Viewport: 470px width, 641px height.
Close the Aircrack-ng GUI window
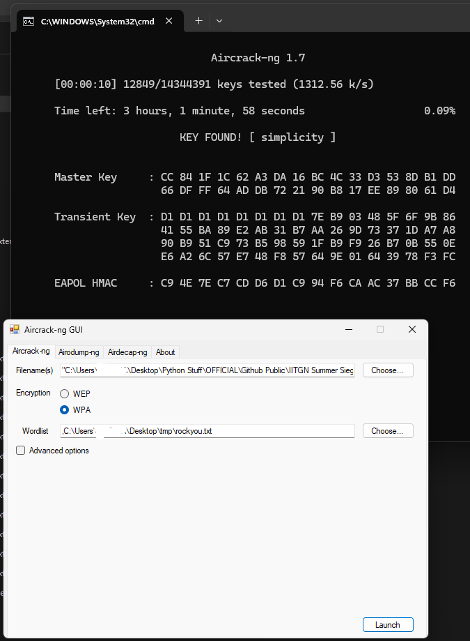(412, 329)
